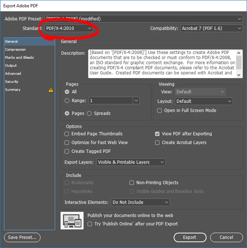Open the Compatibility Acrobat 7 dropdown
The width and height of the screenshot is (247, 248).
(x=211, y=28)
